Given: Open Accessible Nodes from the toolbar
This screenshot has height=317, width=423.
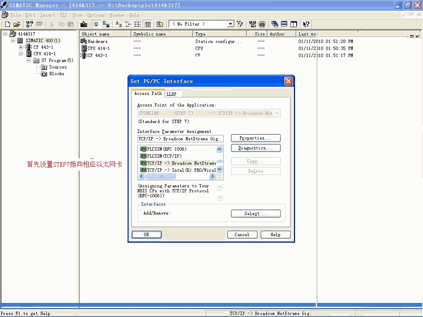Looking at the screenshot, I should point(29,24).
